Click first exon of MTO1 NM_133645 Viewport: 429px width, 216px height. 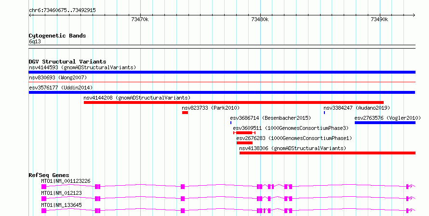[44, 211]
